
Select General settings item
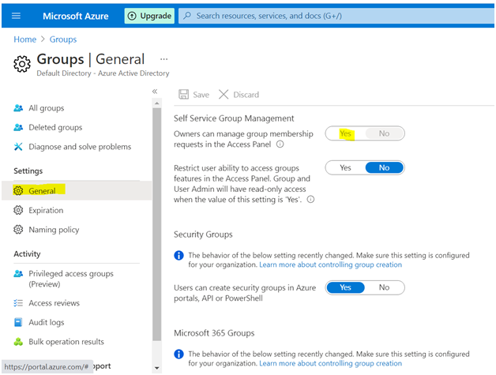point(77,191)
